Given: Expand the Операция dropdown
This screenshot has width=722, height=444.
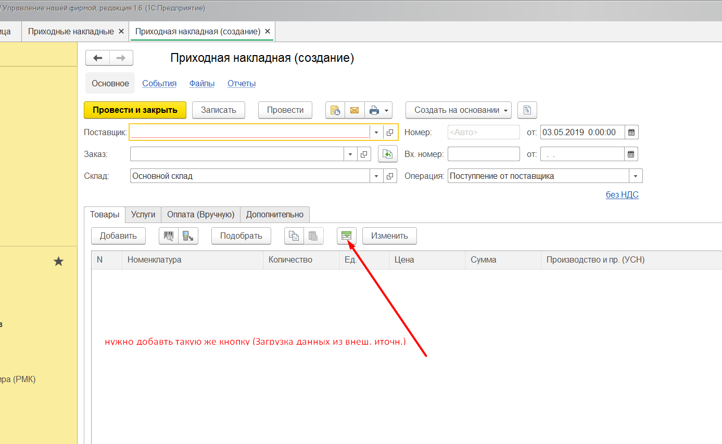Looking at the screenshot, I should tap(636, 176).
